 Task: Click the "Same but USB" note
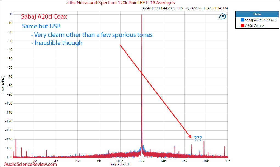[41, 26]
